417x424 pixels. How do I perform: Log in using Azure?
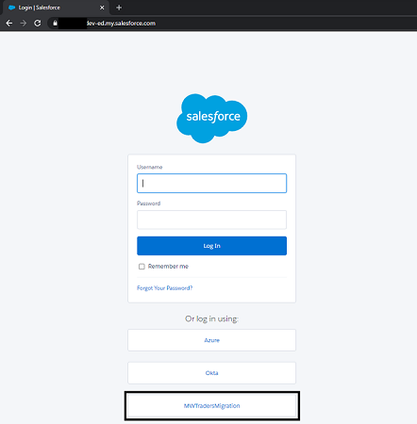point(211,340)
